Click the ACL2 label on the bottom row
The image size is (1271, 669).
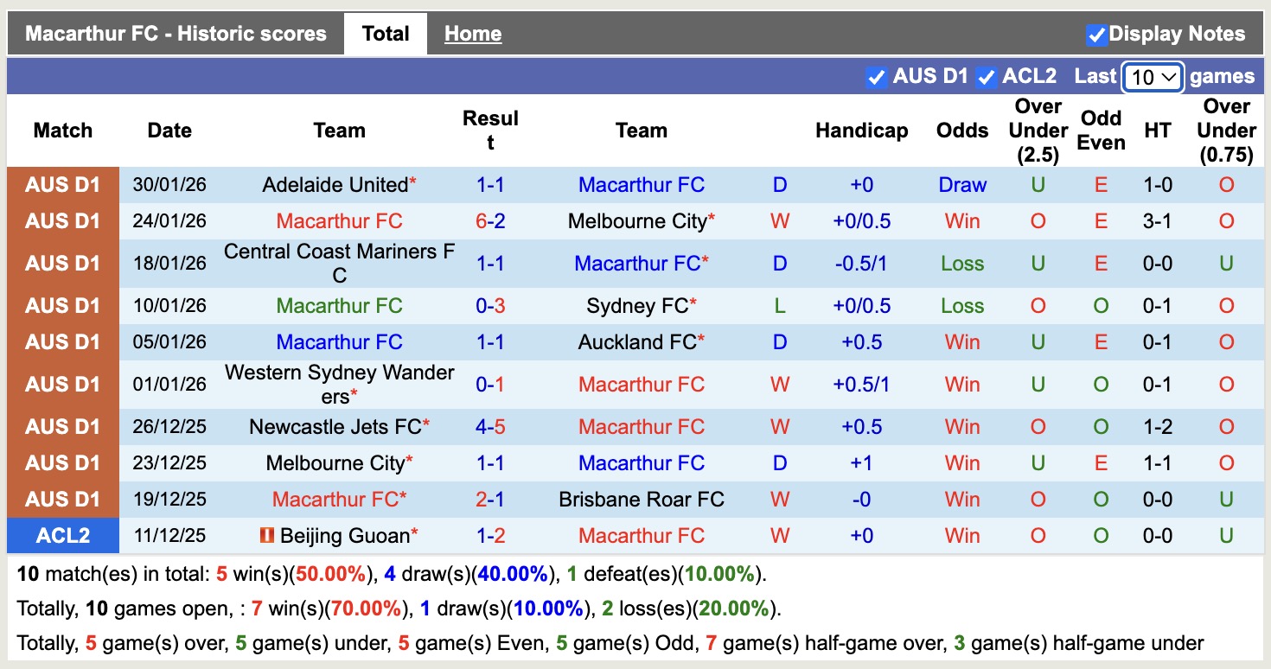[x=63, y=535]
